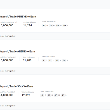Click 'Trade Task Ends in:' label for SOLV
110x110 pixels.
pyautogui.click(x=47, y=91)
